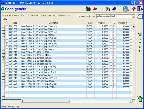Click the horizontal scrollbar right arrow
144x109 pixels.
[131, 101]
